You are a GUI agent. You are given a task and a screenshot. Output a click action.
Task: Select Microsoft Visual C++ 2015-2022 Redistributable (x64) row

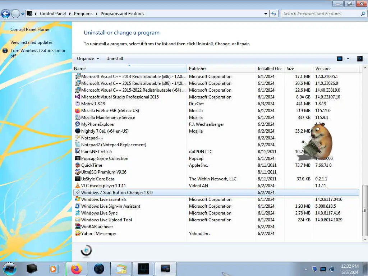click(x=216, y=90)
